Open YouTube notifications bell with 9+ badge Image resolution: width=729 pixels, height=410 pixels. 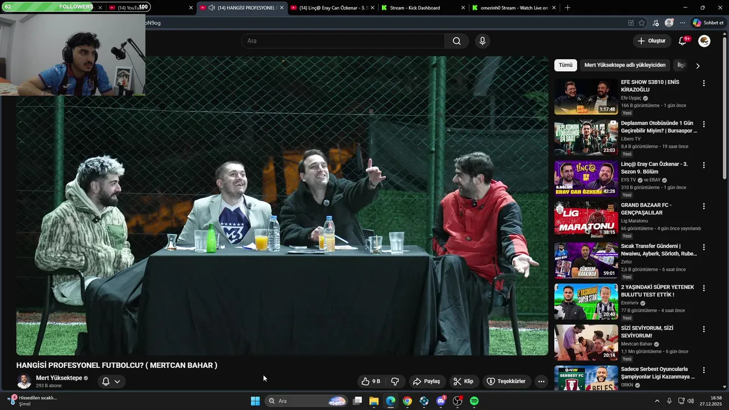pos(682,41)
